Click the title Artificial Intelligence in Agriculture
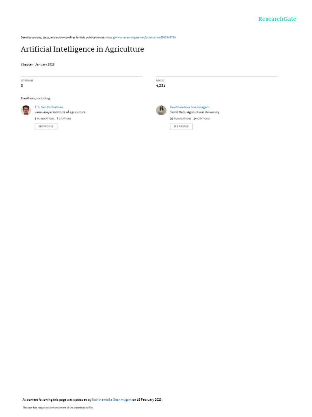Viewport: 312px width, 417px height. tap(82, 49)
